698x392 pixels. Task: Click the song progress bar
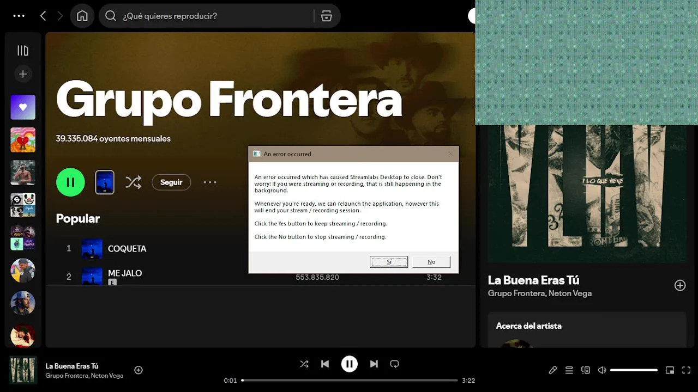pos(350,380)
